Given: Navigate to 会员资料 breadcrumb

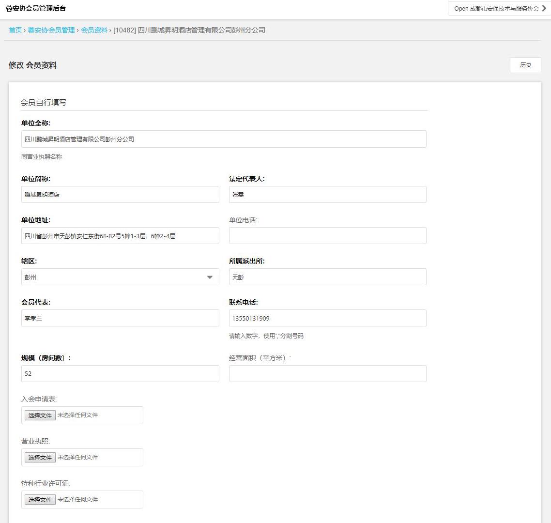Looking at the screenshot, I should [x=94, y=30].
